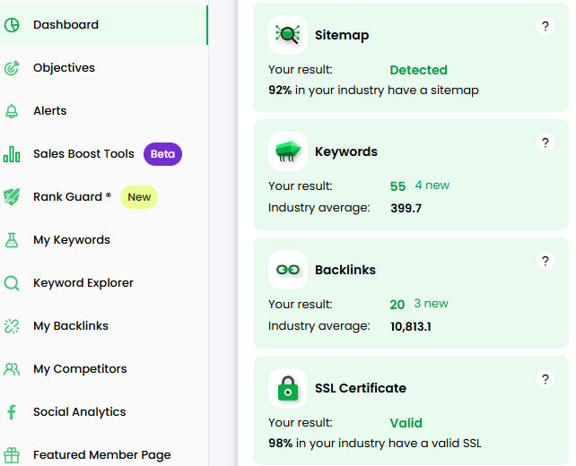Click the Social Analytics Facebook icon
The image size is (576, 466).
click(x=12, y=412)
